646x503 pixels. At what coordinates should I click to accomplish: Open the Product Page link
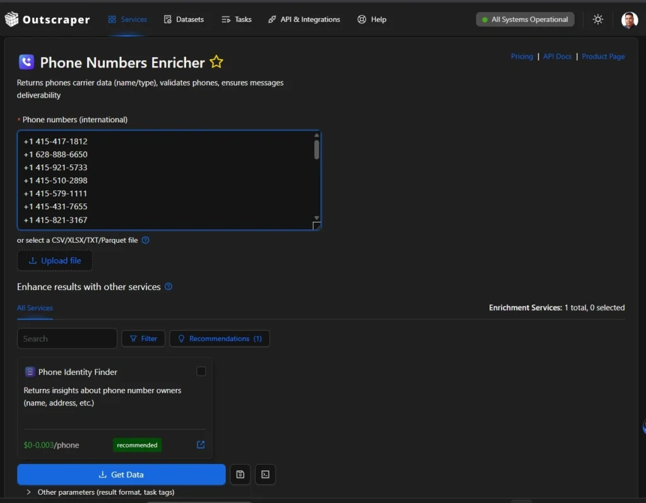[x=603, y=56]
